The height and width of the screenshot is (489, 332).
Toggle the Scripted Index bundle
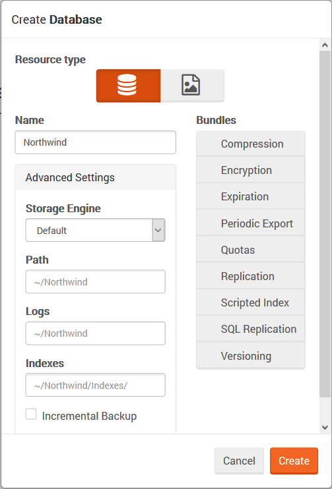pyautogui.click(x=250, y=302)
